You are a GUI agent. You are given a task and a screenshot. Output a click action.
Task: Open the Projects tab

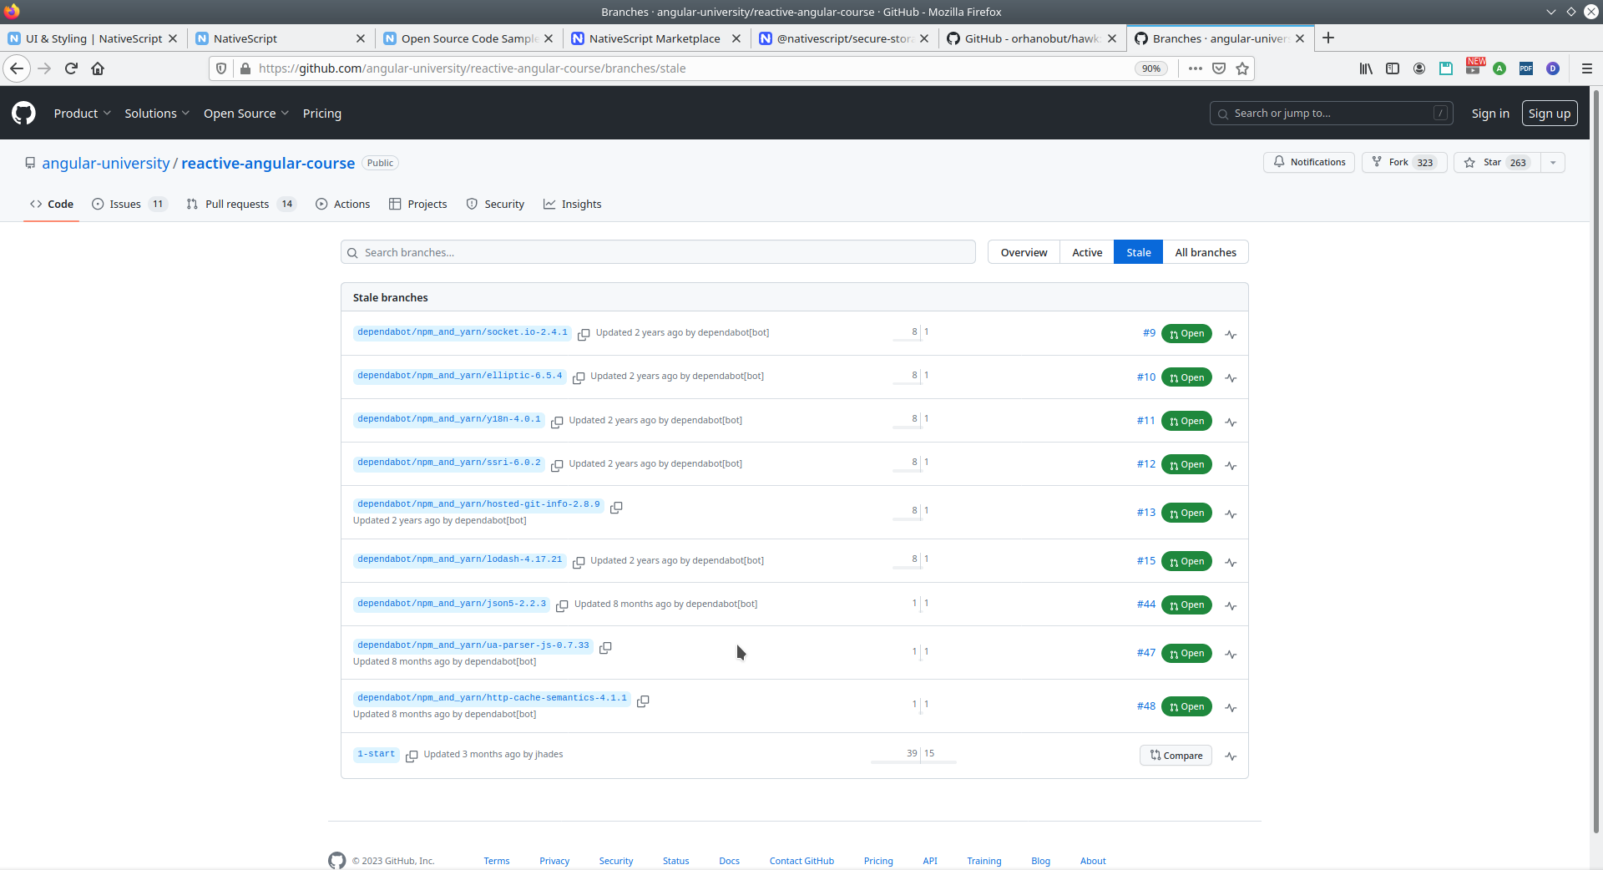418,204
